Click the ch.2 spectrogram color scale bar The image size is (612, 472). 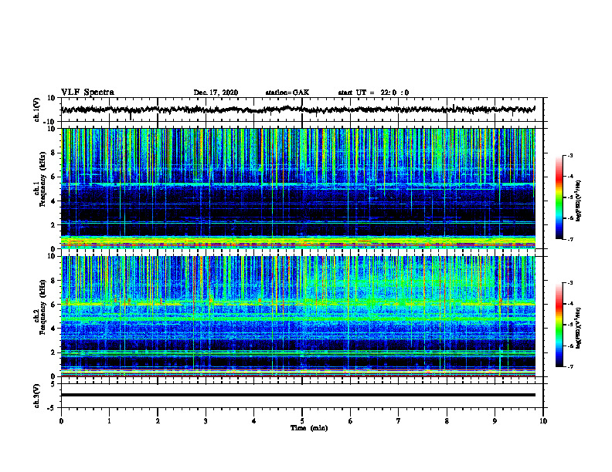[559, 325]
